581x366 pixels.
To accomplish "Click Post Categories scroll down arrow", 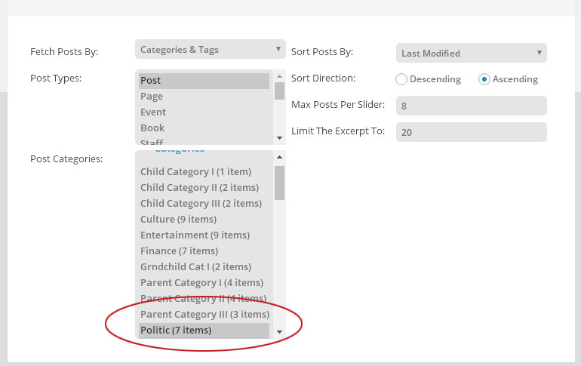I will 279,332.
